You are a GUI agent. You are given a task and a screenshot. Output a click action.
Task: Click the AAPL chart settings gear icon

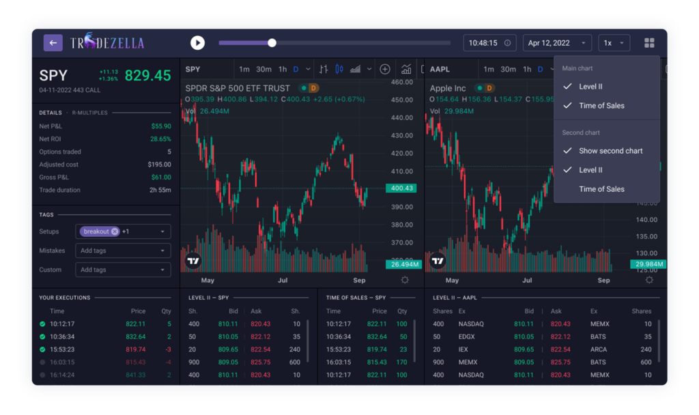tap(650, 280)
